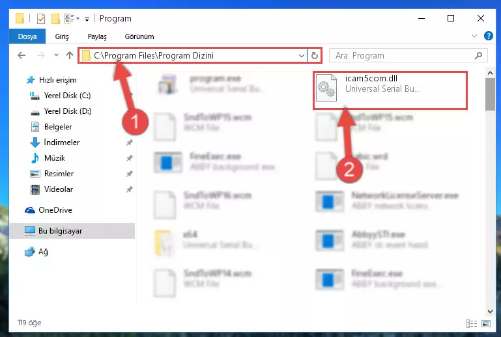The width and height of the screenshot is (501, 337).
Task: Select the NetworkLicenseServer.exe file
Action: coord(386,200)
